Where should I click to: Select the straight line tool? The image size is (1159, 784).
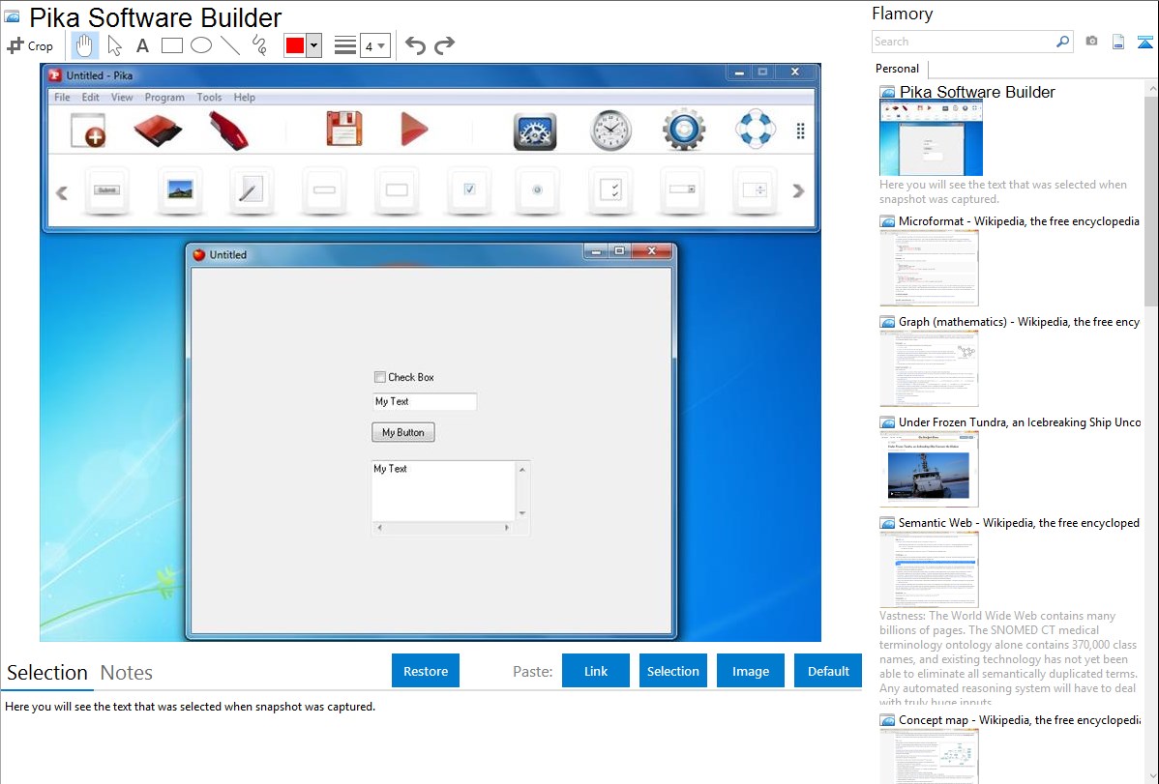[229, 45]
